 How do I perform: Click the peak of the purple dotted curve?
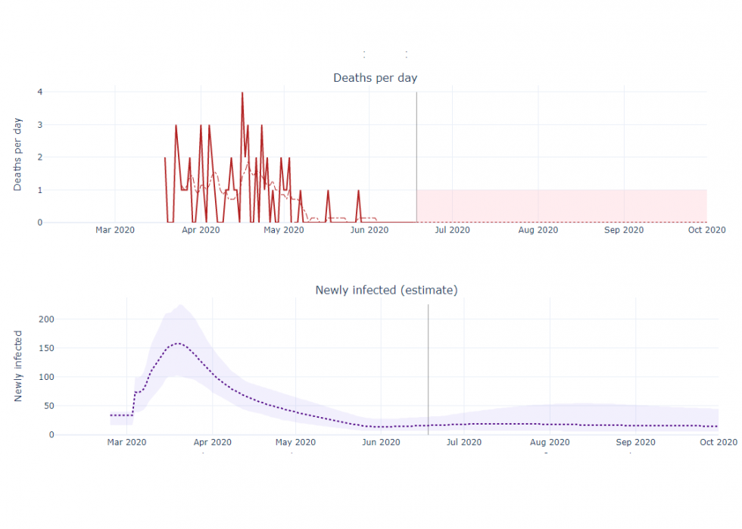click(178, 344)
